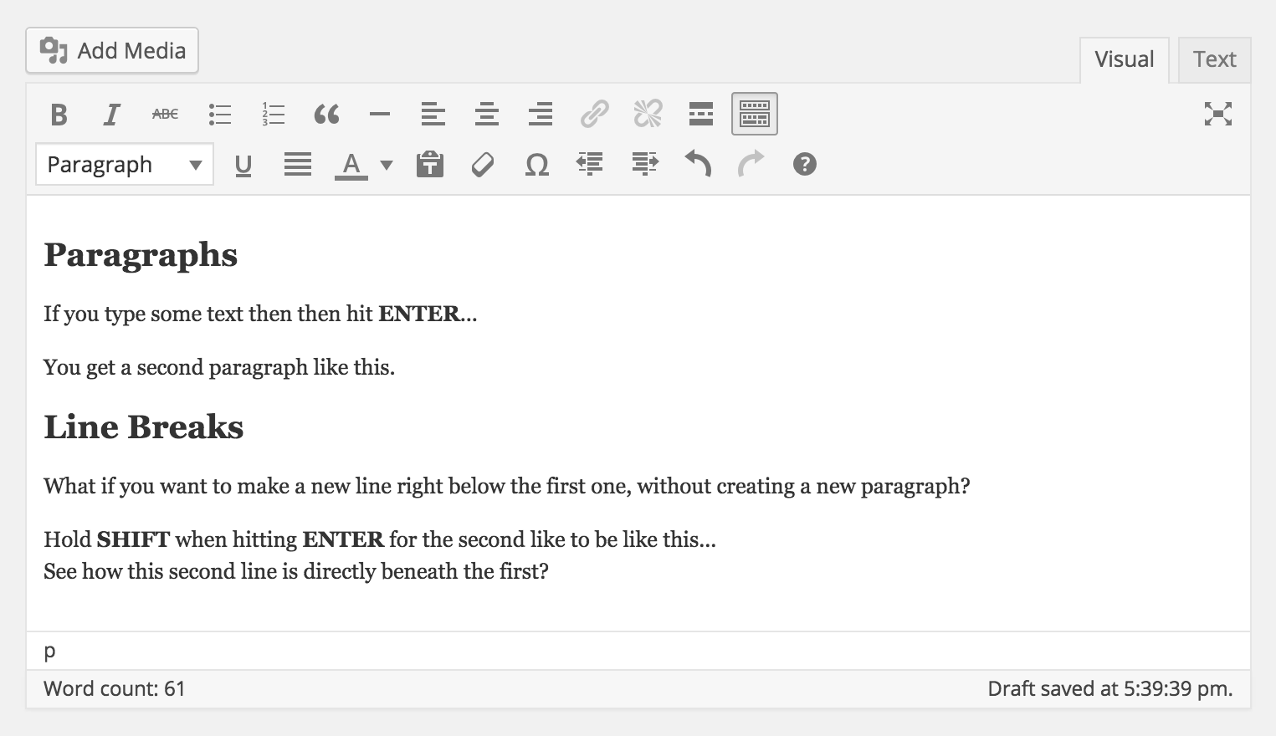Screen dimensions: 1276x736
Task: Insert a horizontal line
Action: (x=380, y=114)
